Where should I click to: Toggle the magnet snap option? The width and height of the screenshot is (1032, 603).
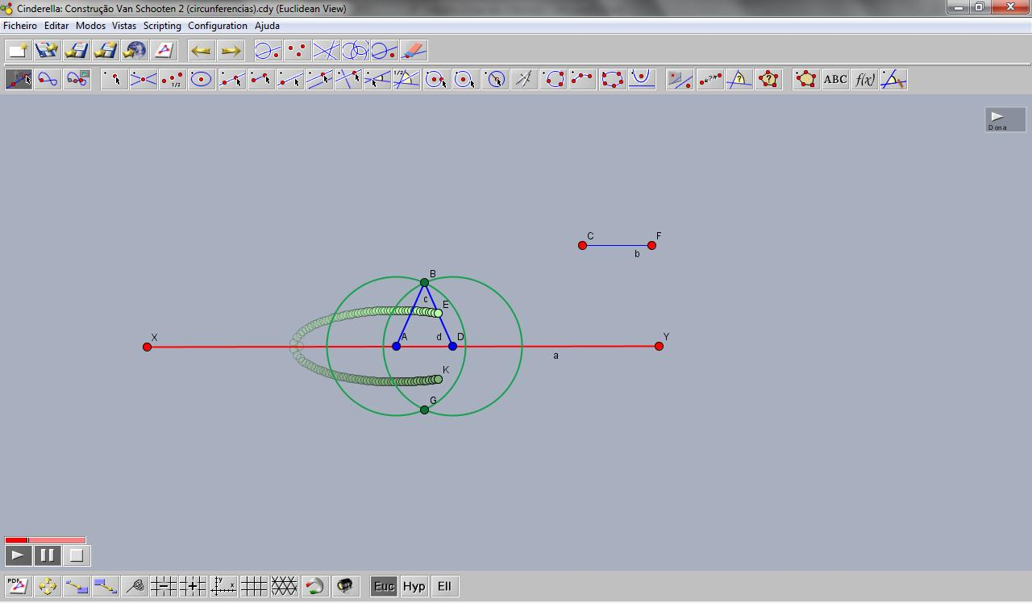coord(314,586)
